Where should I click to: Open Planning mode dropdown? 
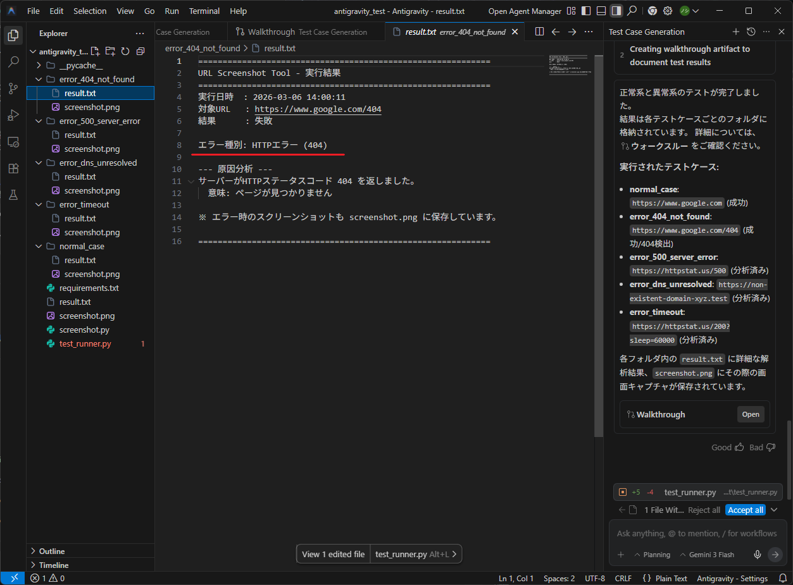point(652,555)
